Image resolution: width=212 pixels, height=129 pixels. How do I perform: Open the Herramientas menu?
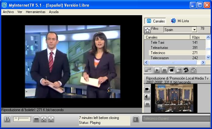36,12
